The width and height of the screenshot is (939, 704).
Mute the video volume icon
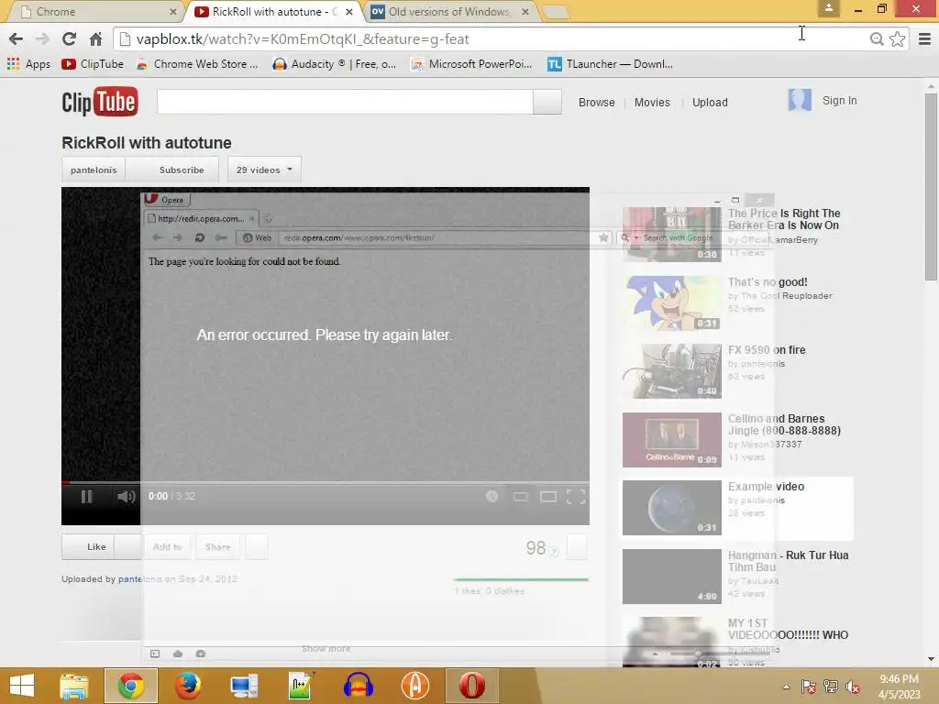click(126, 496)
